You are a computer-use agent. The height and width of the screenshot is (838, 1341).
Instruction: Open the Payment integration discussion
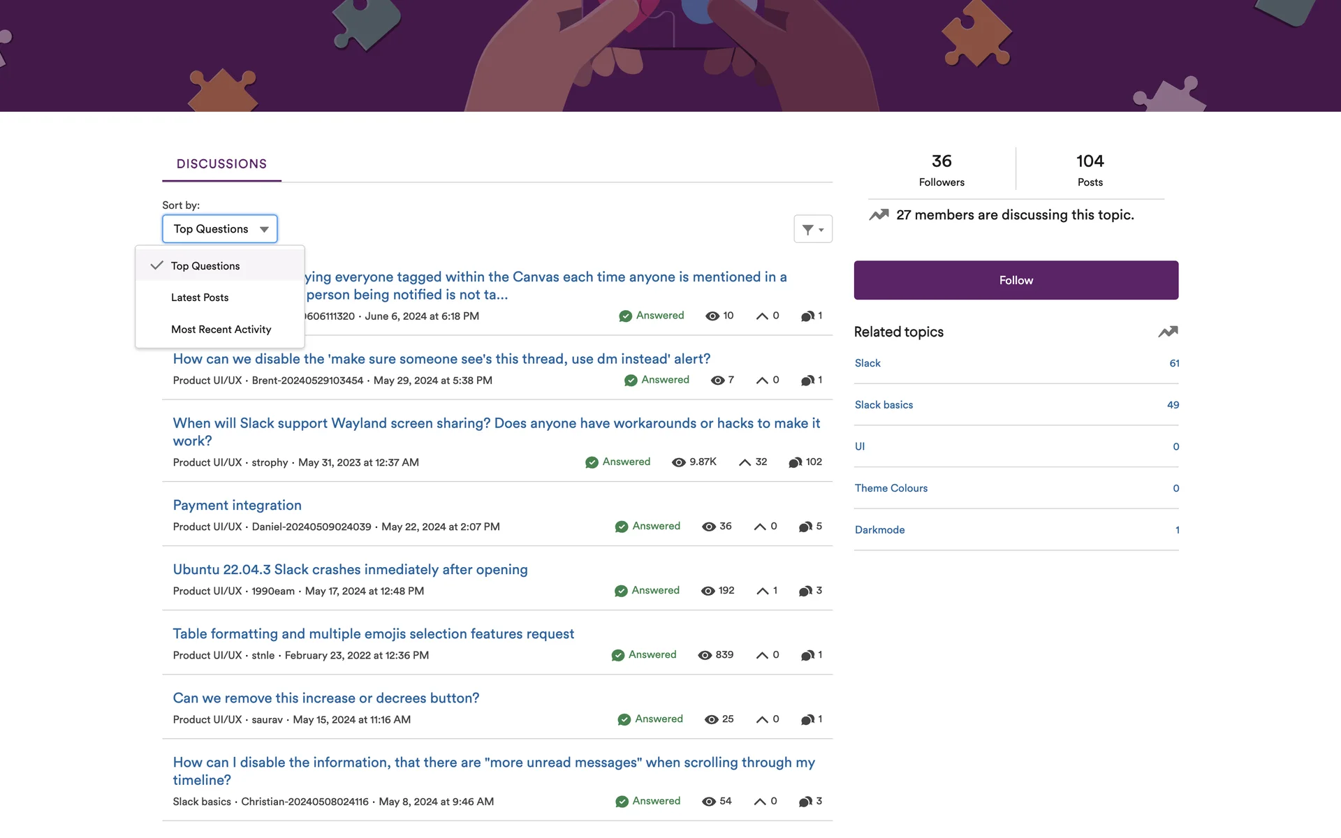[x=237, y=505]
